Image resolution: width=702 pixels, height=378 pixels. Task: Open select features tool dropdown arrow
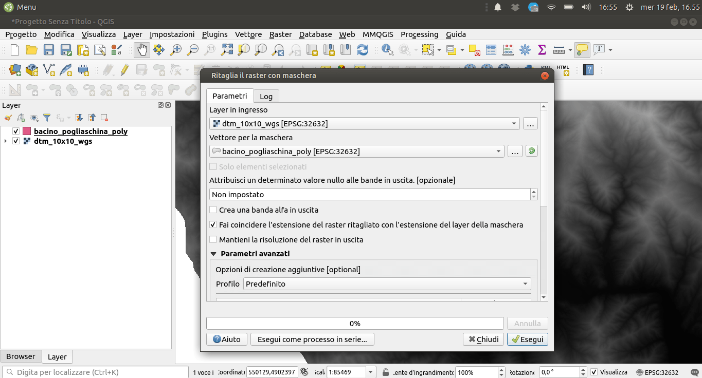click(439, 50)
